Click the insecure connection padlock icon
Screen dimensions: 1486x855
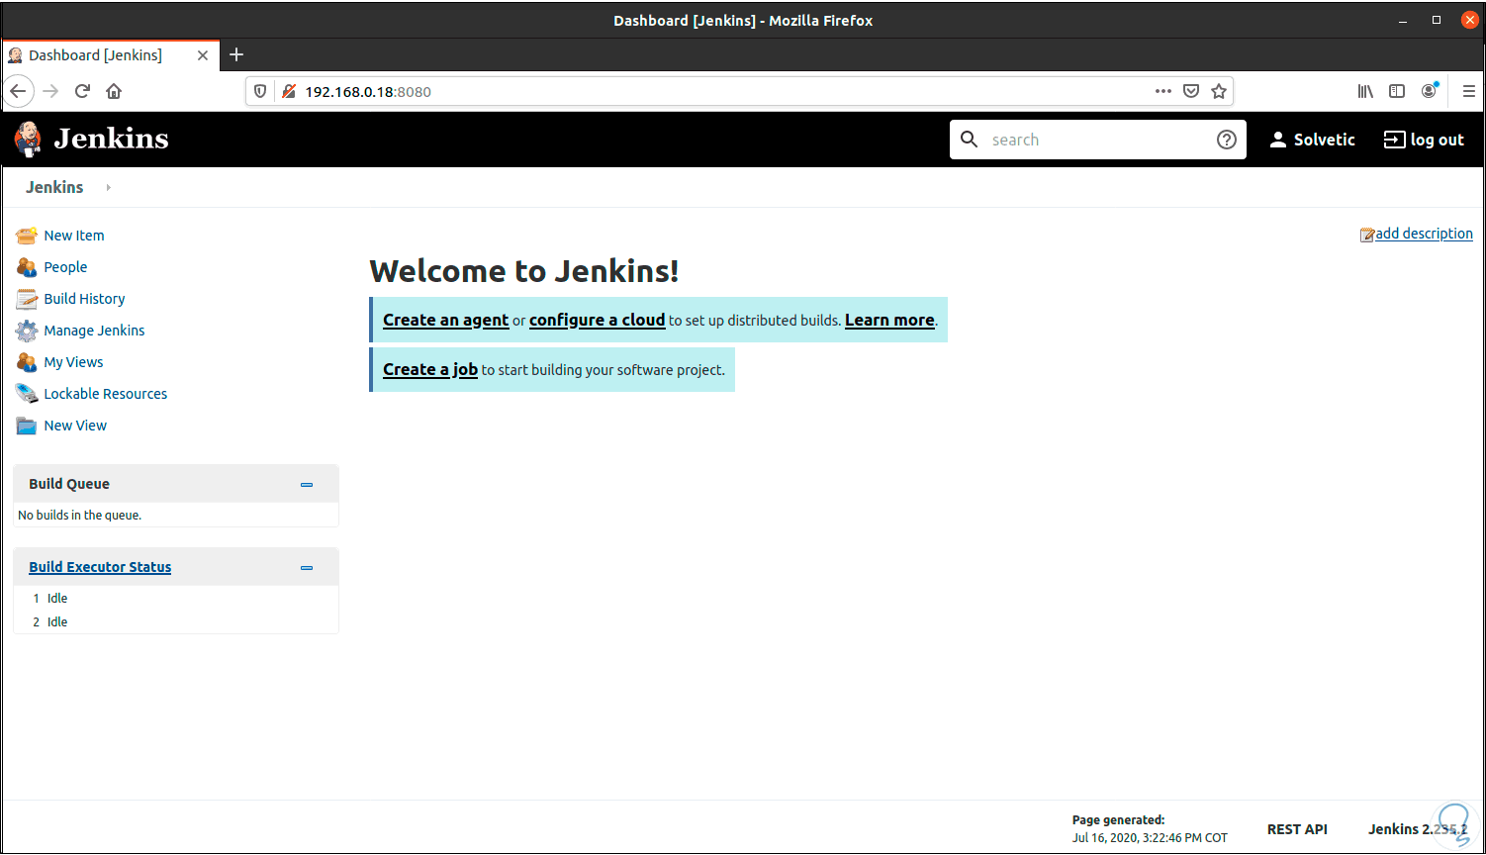pyautogui.click(x=289, y=91)
